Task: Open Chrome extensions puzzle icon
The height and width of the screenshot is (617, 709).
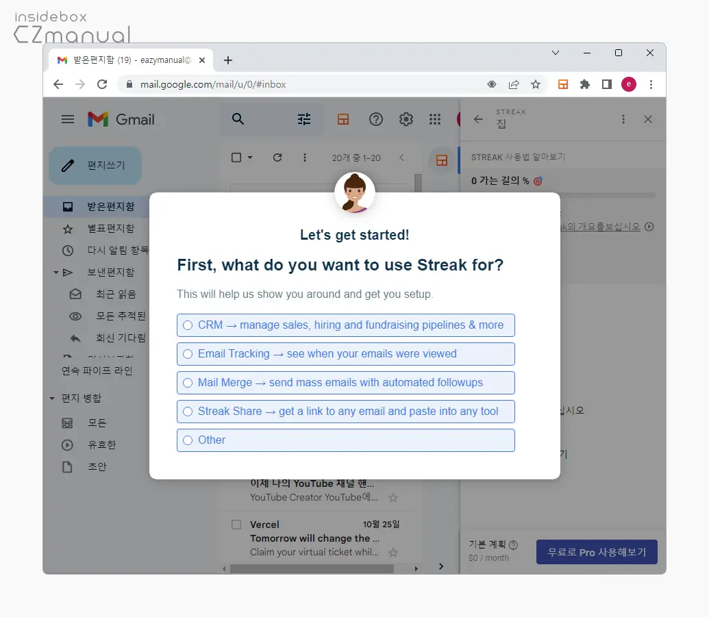Action: point(585,84)
